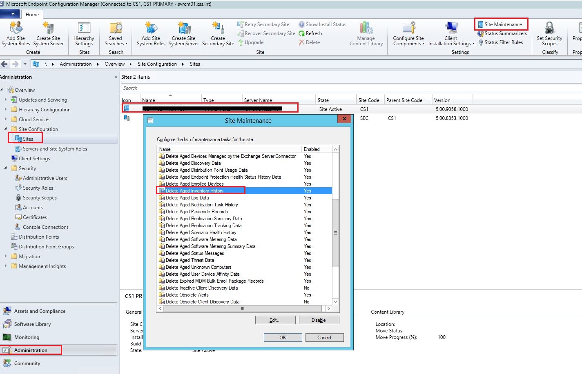Disable the Delete Aged Inventory History task
Viewport: 582px width, 374px height.
tap(319, 320)
